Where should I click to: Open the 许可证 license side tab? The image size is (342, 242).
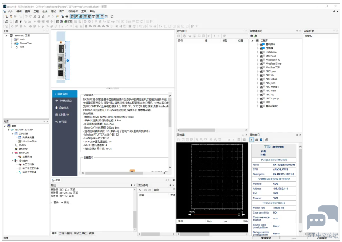click(65, 121)
